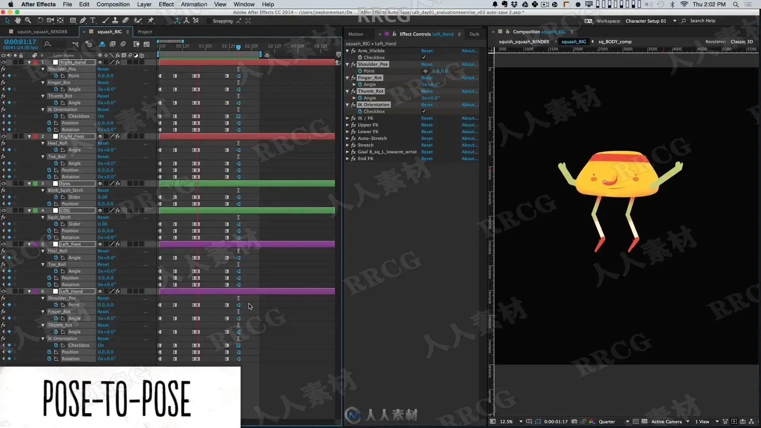Enable motion blur switch in timeline header
Viewport: 761px width, 428px height.
123,44
